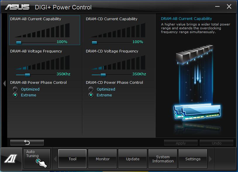Click the DRAM-CD 350Khz value
Image resolution: width=238 pixels, height=172 pixels.
(139, 74)
